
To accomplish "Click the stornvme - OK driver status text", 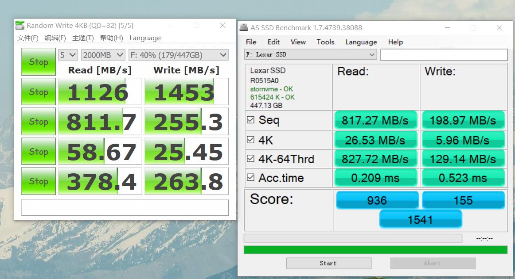I will [x=272, y=89].
